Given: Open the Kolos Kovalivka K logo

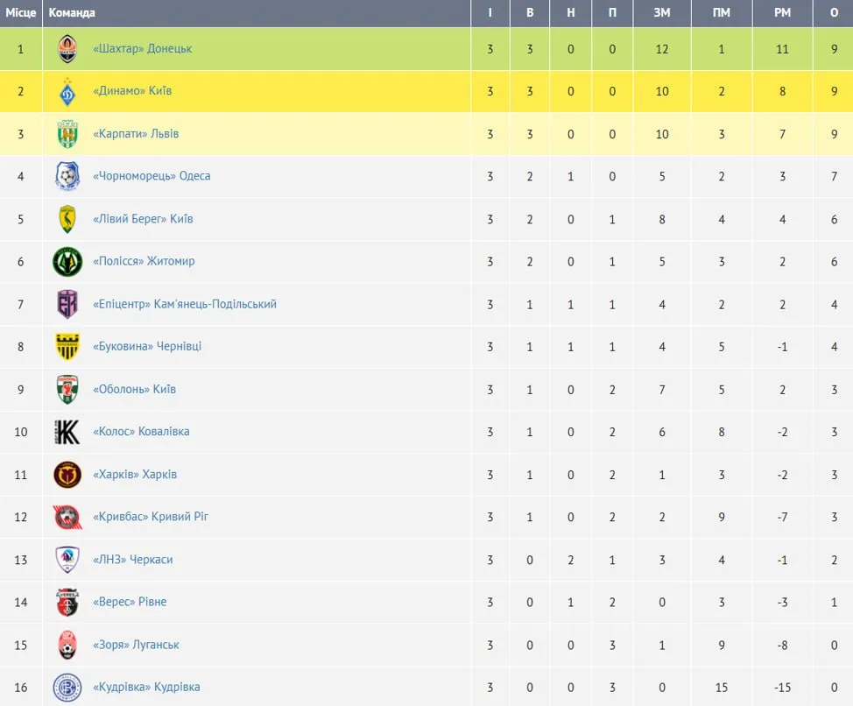Looking at the screenshot, I should 67,432.
